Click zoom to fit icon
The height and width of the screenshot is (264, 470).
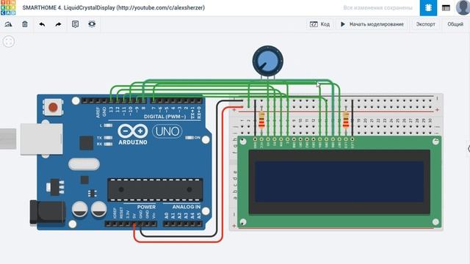pos(9,42)
